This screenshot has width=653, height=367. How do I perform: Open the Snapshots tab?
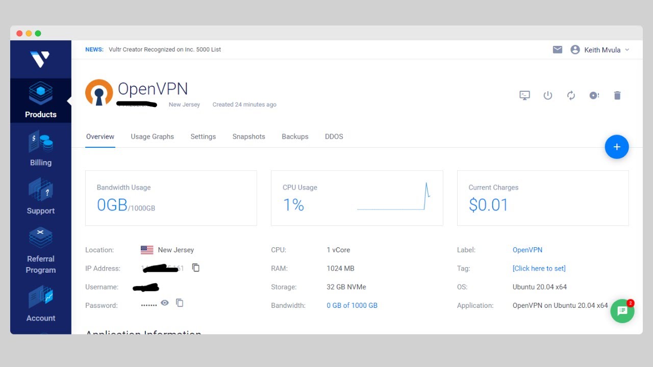[249, 137]
